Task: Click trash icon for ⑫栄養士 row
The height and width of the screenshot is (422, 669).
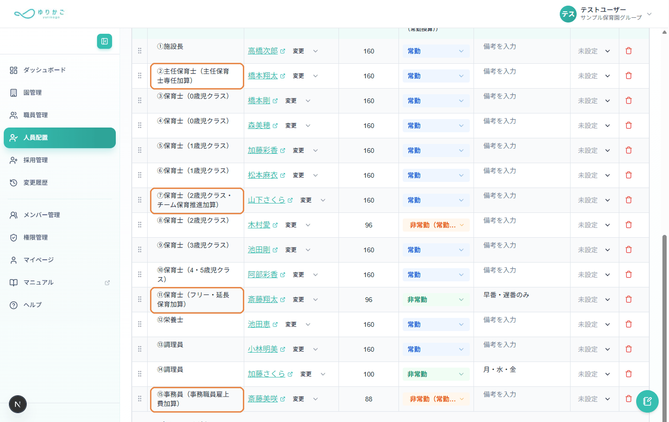Action: tap(629, 324)
